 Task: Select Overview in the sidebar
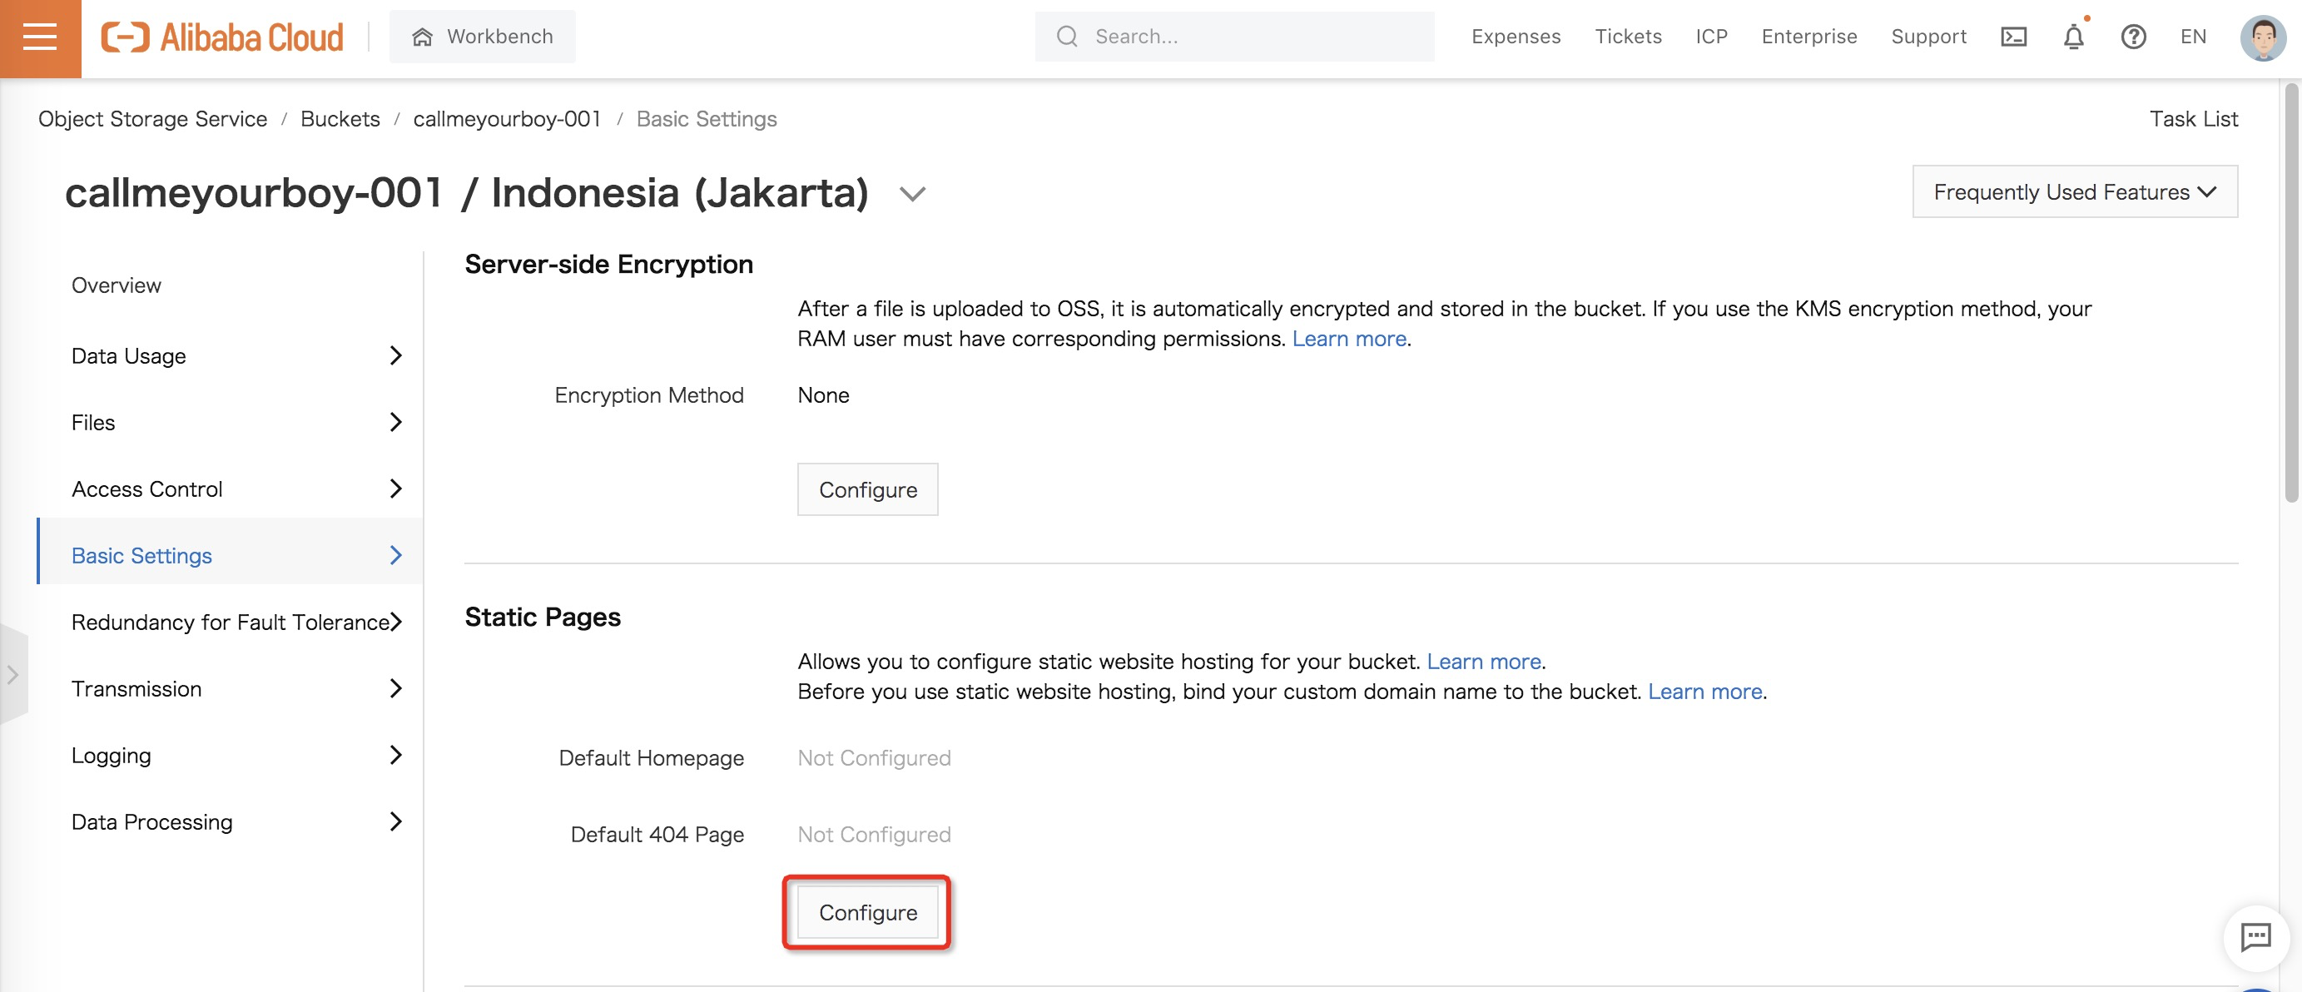[x=117, y=285]
